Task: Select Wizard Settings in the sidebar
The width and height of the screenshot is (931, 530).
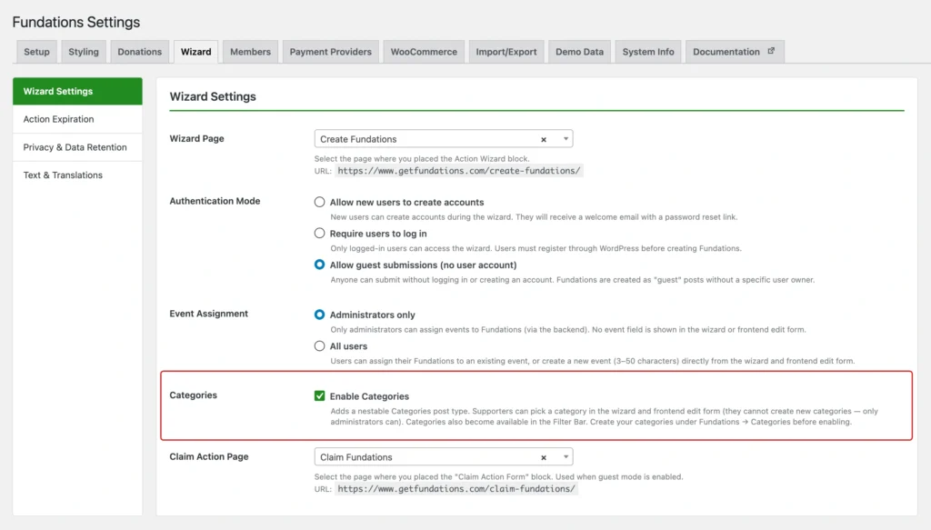Action: click(77, 92)
